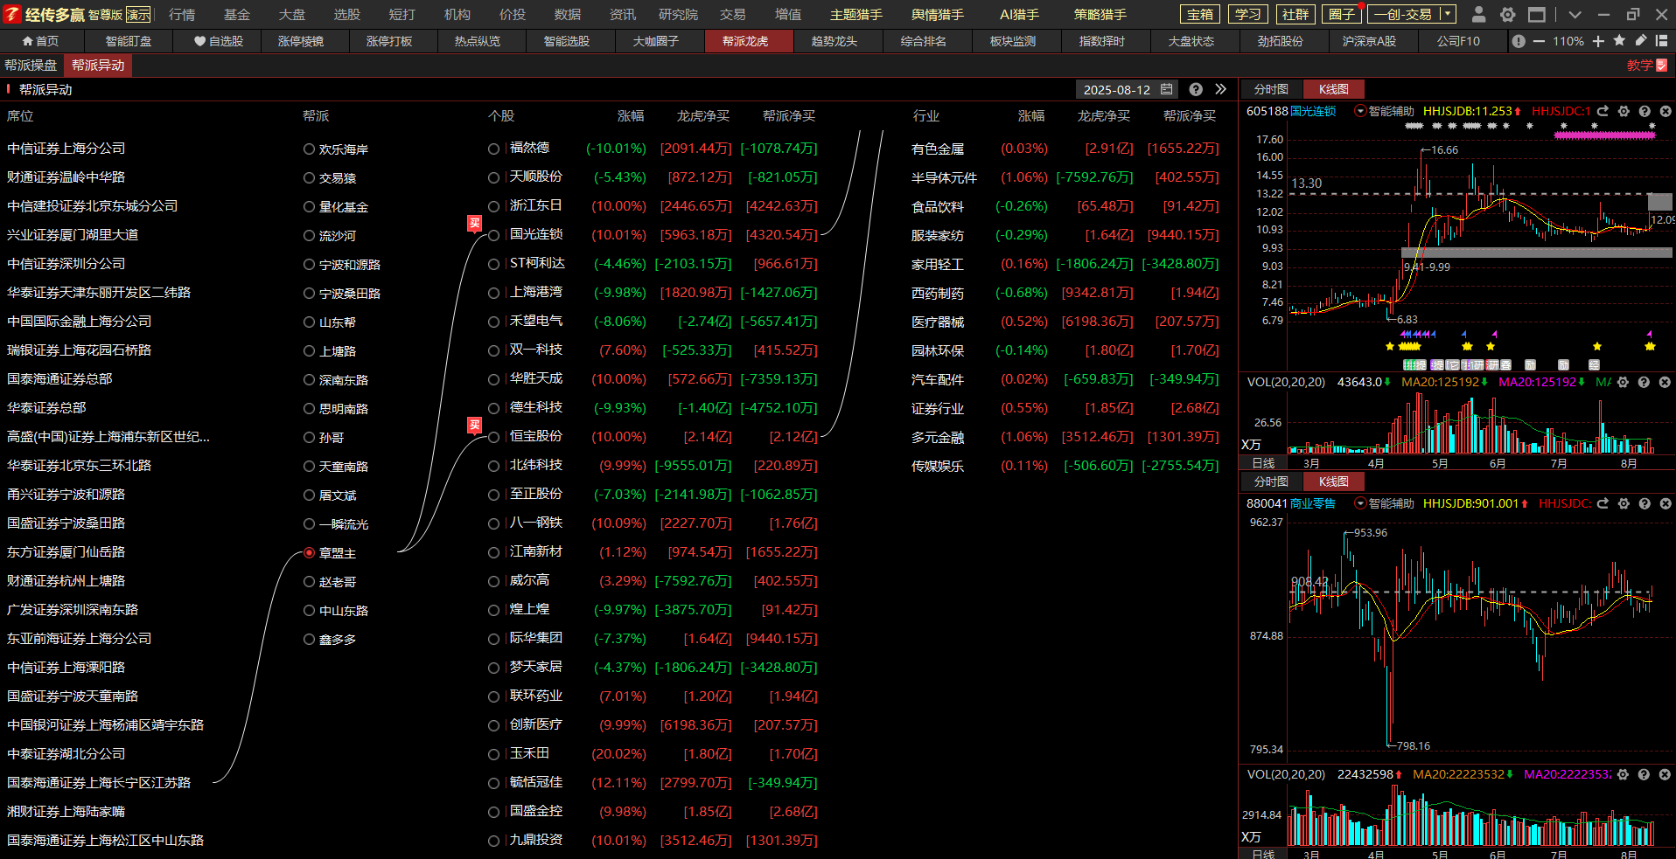Increase zoom with the plus icon
Viewport: 1676px width, 859px height.
coord(1598,41)
